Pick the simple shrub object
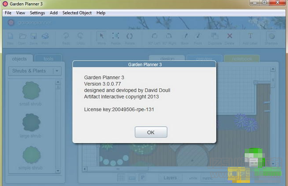This screenshot has width=288, height=186. [x=31, y=155]
